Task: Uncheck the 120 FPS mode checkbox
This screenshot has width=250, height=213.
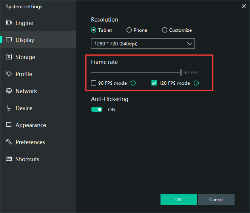Action: point(154,83)
